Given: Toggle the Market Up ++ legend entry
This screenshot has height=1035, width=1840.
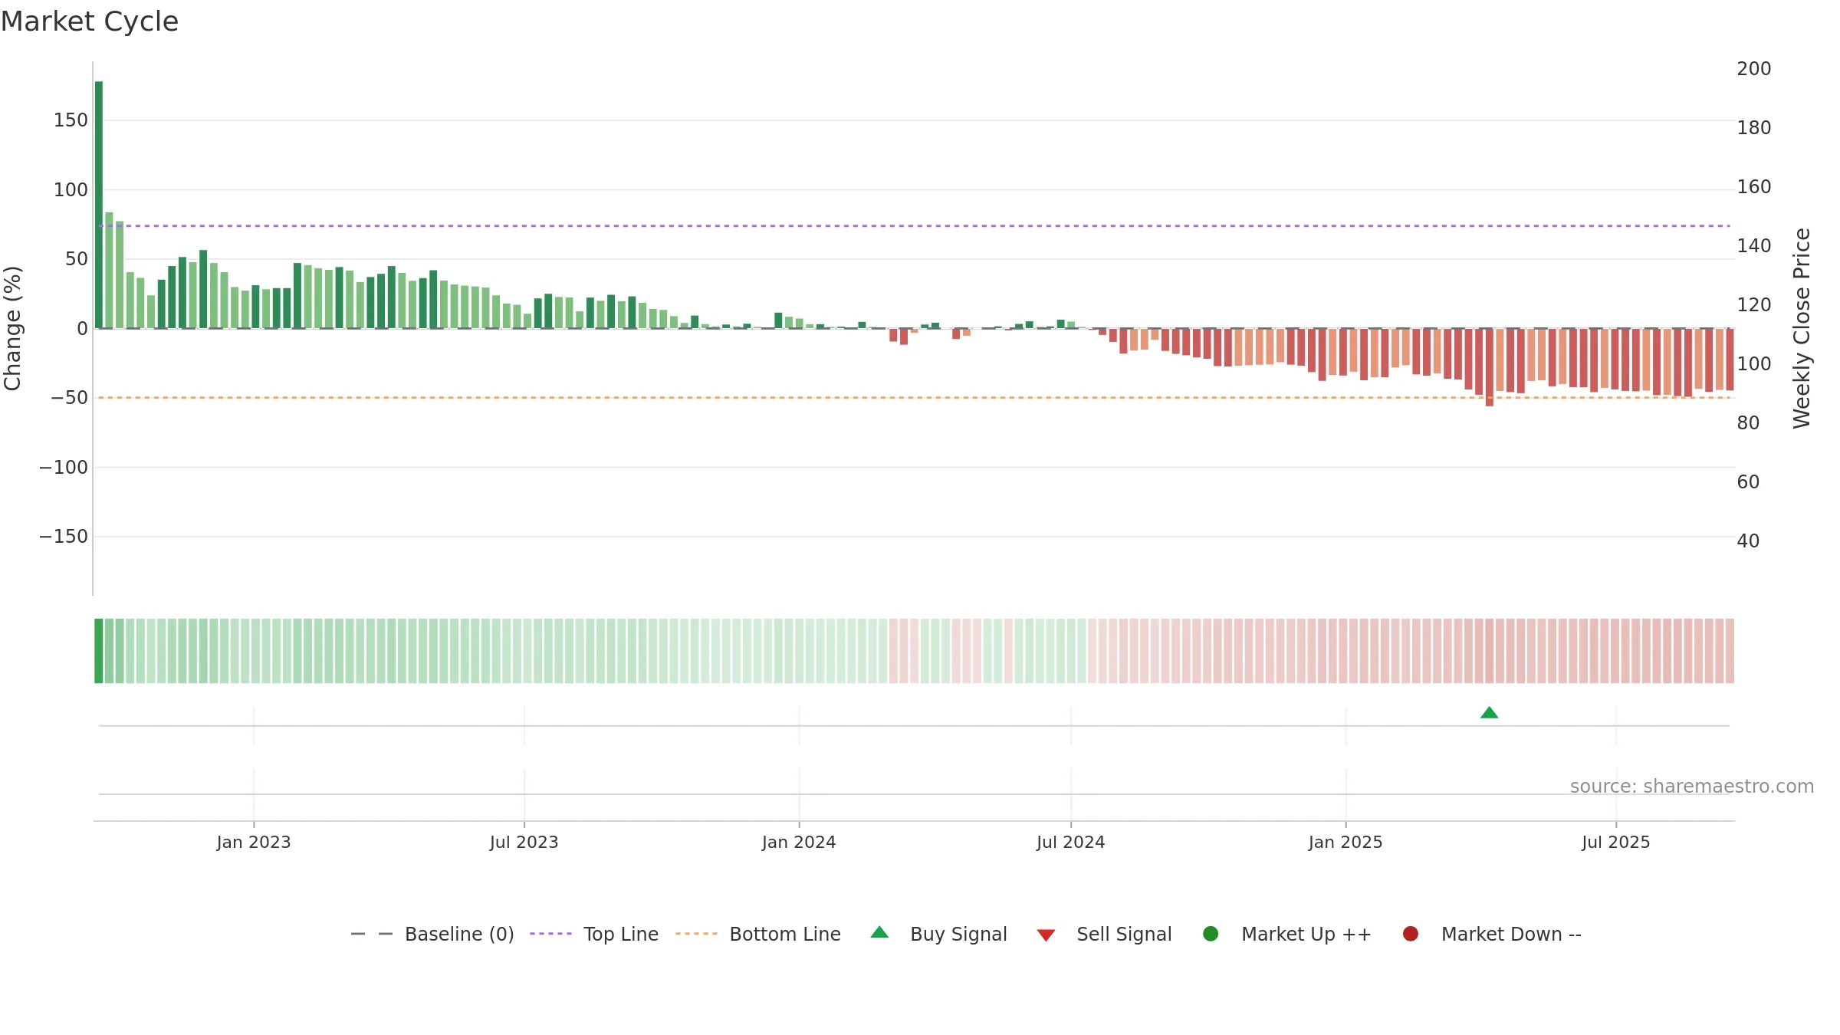Looking at the screenshot, I should 1287,934.
